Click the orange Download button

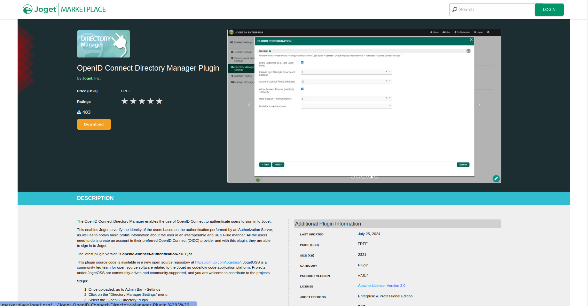click(x=94, y=124)
